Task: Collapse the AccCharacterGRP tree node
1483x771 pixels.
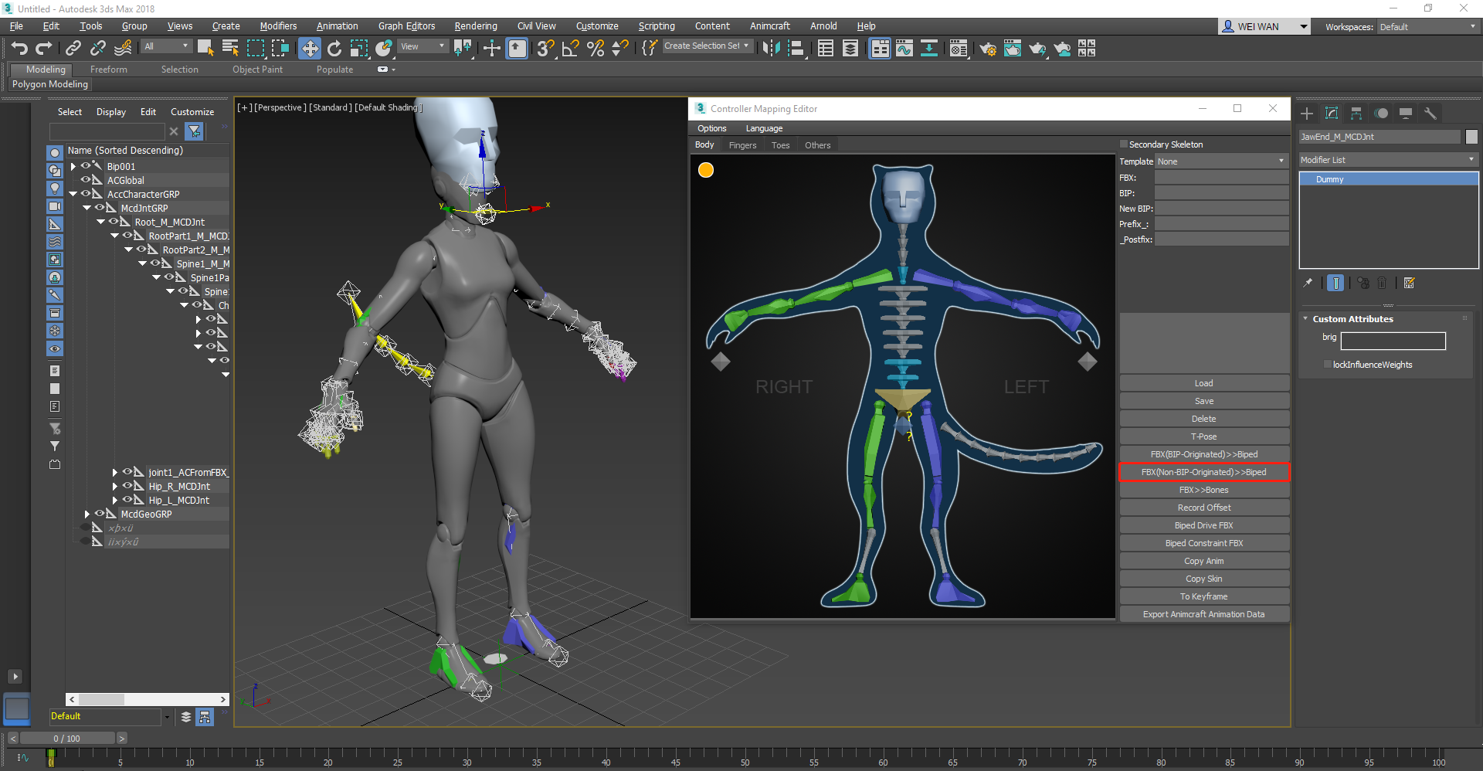Action: pos(73,194)
